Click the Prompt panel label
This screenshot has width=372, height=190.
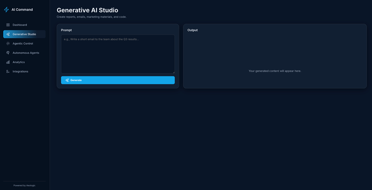(x=66, y=30)
